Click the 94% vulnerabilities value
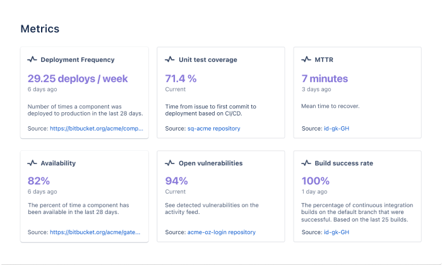This screenshot has height=265, width=442. point(176,181)
